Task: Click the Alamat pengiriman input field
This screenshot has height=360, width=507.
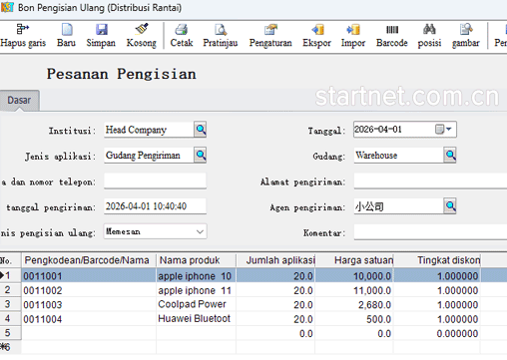Action: 430,181
